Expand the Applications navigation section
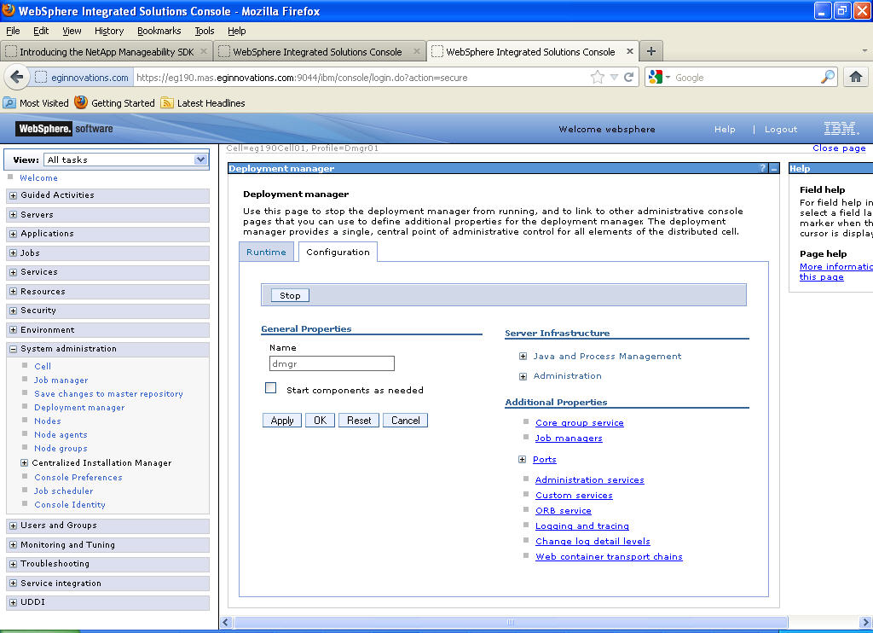This screenshot has height=633, width=873. [x=14, y=234]
